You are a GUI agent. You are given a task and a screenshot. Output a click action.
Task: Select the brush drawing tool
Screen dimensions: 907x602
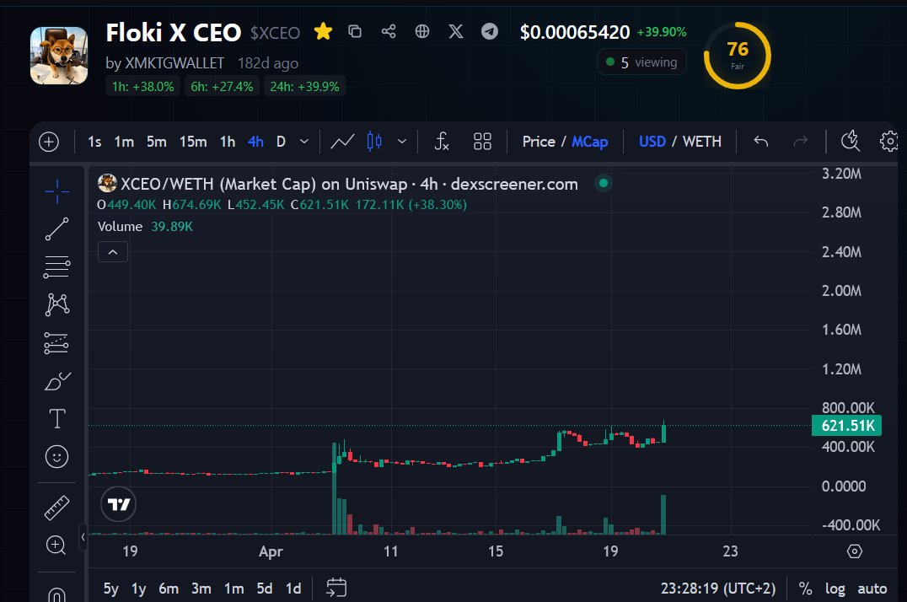(56, 381)
